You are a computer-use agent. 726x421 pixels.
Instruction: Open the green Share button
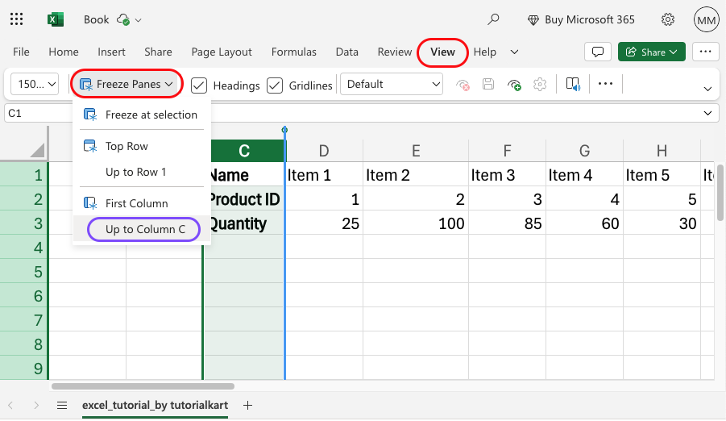pos(651,52)
